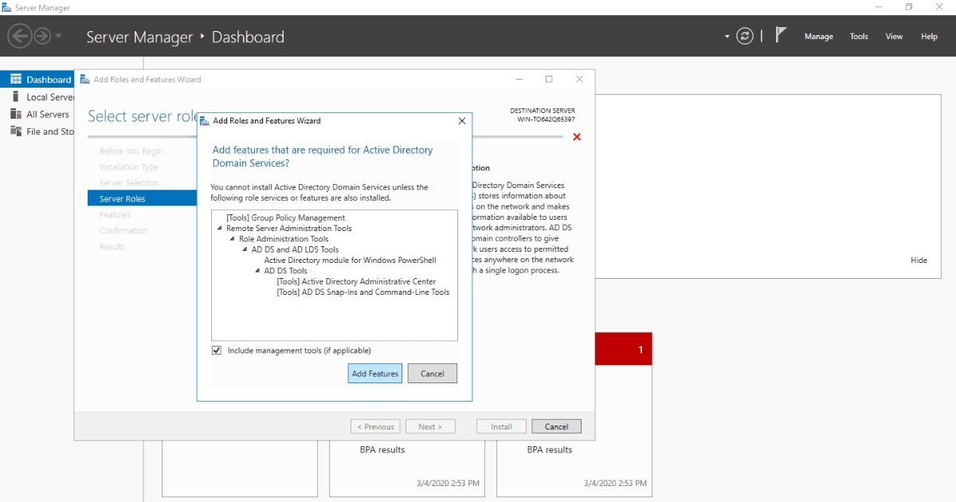Screen dimensions: 956x502
Task: Open the Tools menu
Action: (859, 37)
